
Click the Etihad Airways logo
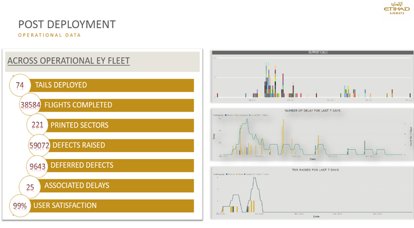[x=397, y=8]
